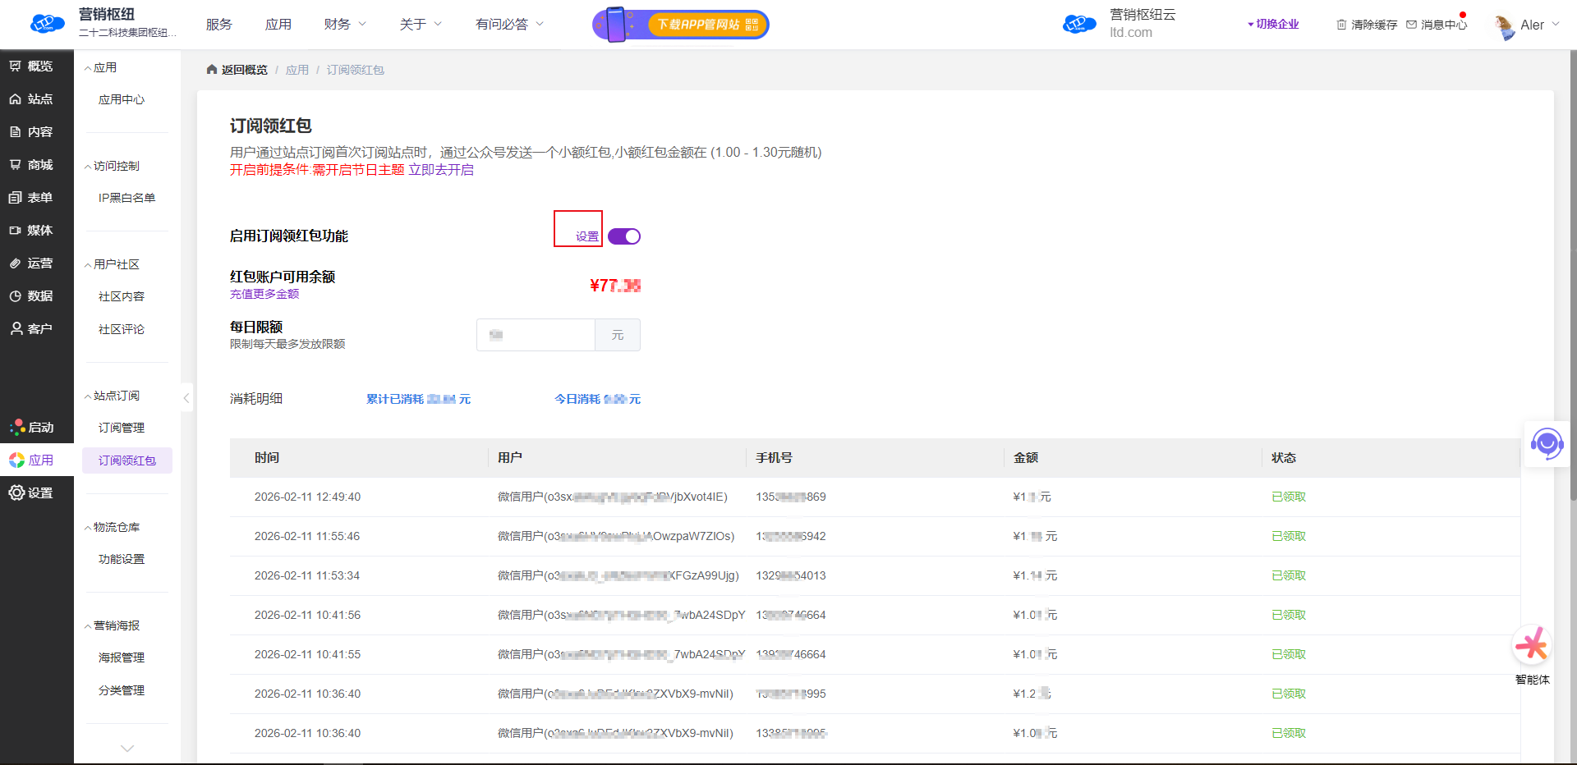Screen dimensions: 1577x765
Task: Go to 商城 in the sidebar
Action: tap(31, 164)
